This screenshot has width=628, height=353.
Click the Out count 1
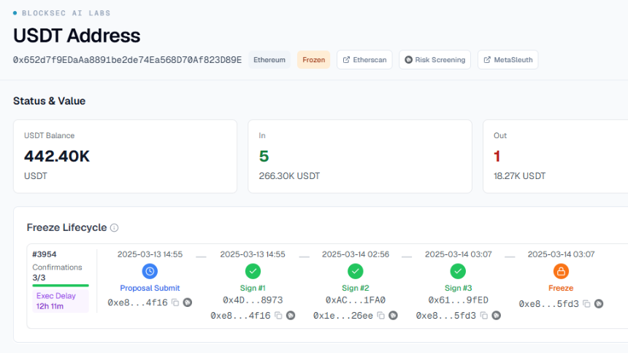coord(497,156)
